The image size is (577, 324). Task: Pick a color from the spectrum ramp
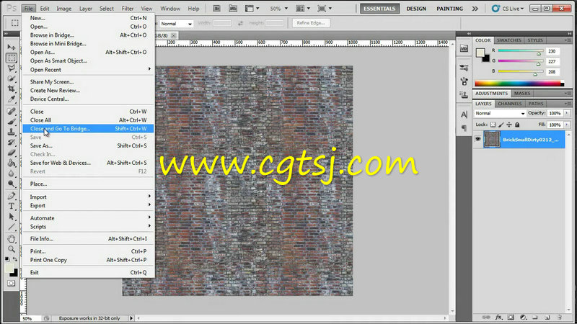[x=519, y=84]
